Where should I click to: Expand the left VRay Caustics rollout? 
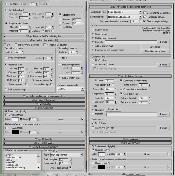[44, 104]
